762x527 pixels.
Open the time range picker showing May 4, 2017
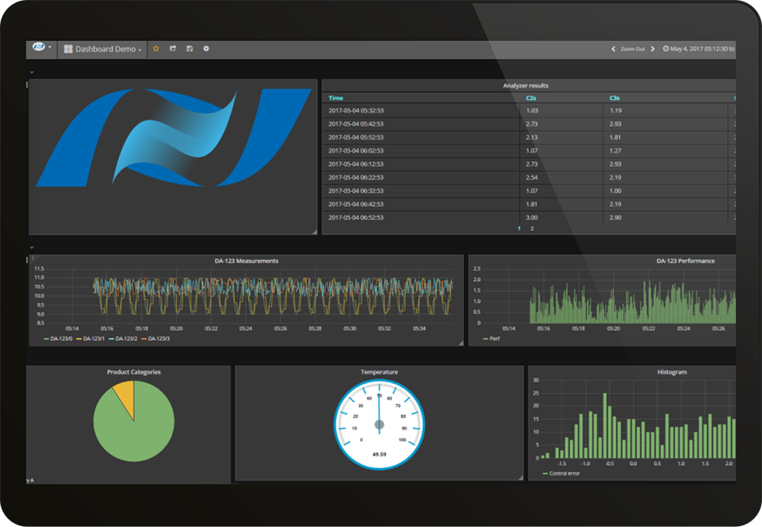click(x=700, y=49)
